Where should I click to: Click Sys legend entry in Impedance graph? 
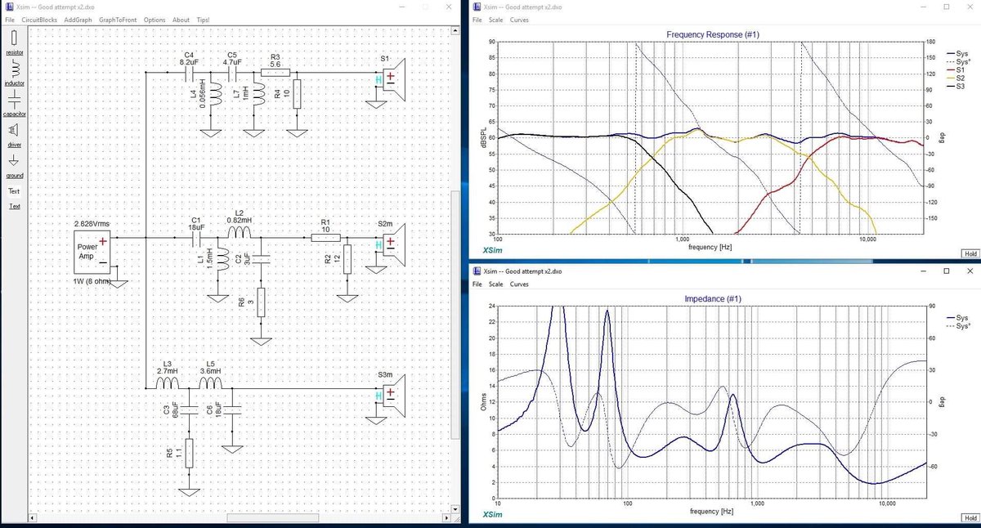pos(956,317)
